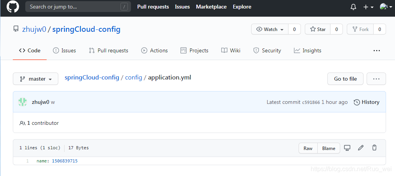Screen dimensions: 395x176
Task: Open notifications bell
Action: point(353,7)
